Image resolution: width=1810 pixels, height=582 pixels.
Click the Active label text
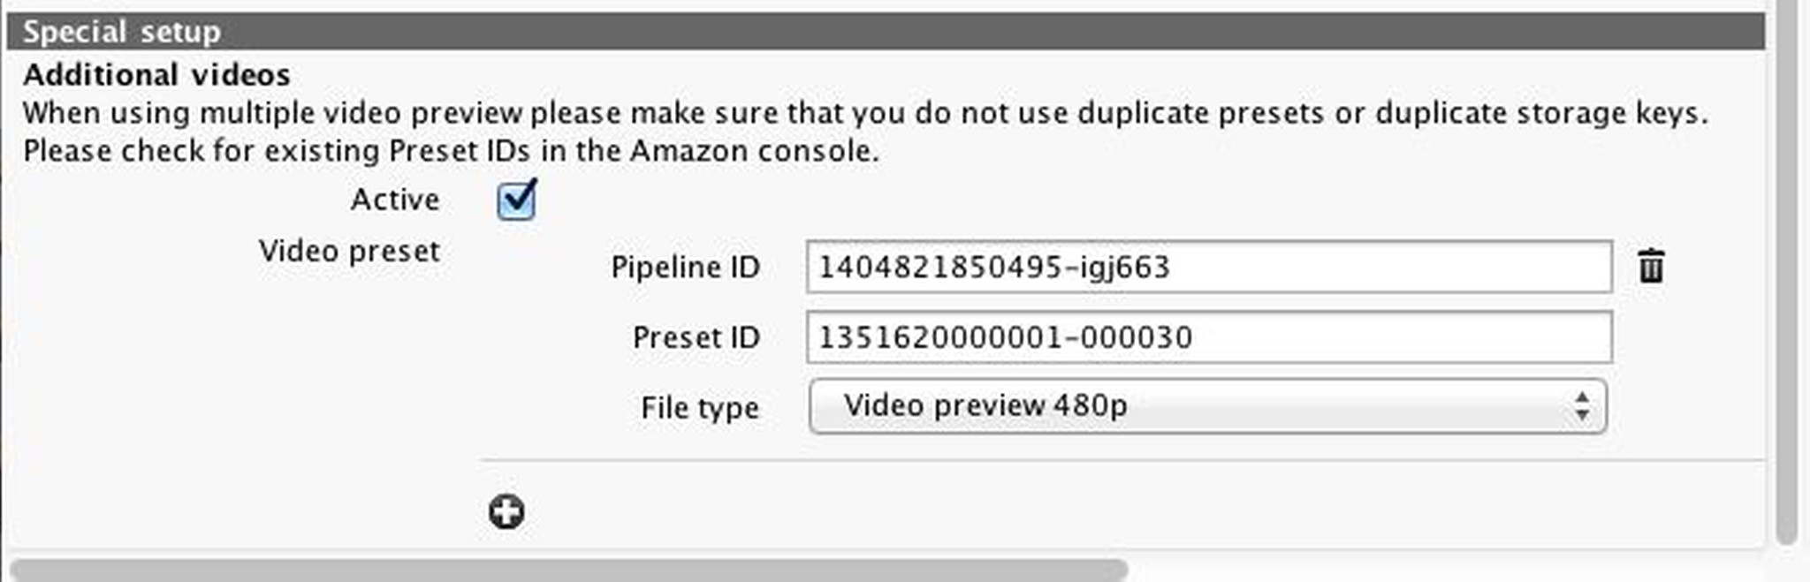(394, 200)
